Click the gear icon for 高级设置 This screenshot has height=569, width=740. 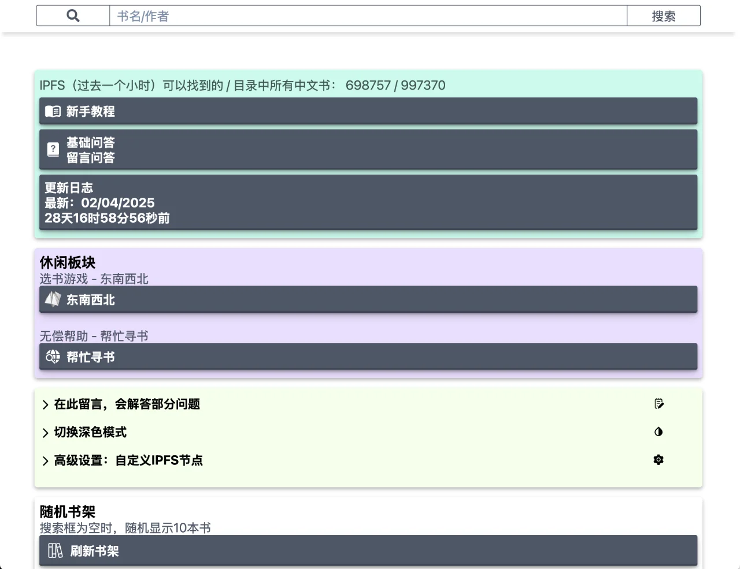[658, 460]
